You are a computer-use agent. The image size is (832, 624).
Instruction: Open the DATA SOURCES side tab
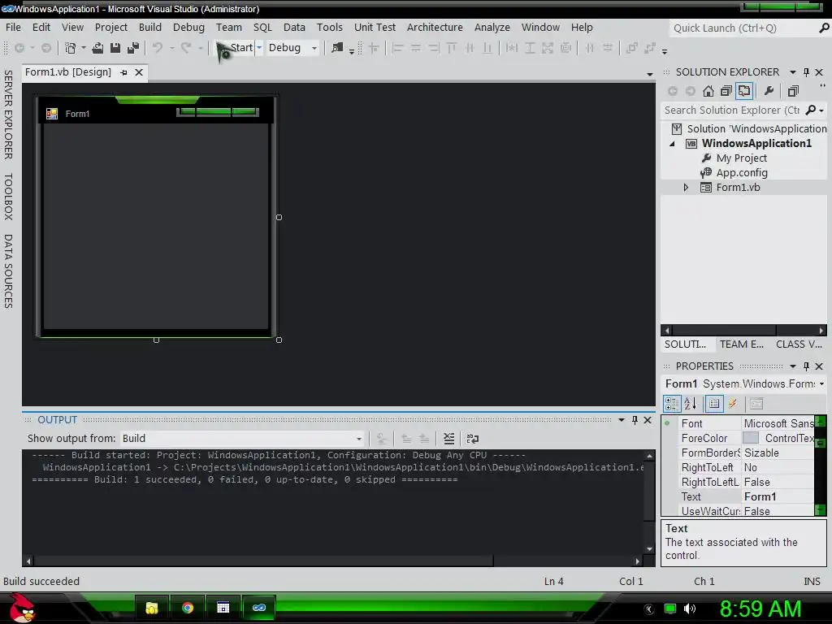coord(8,271)
